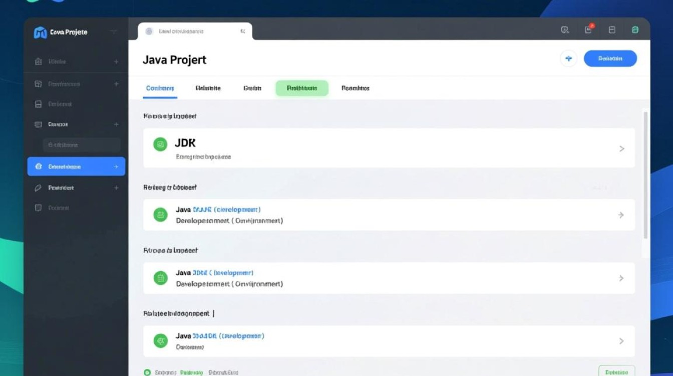
Task: Expand the chevron on the JDK row
Action: coord(621,148)
